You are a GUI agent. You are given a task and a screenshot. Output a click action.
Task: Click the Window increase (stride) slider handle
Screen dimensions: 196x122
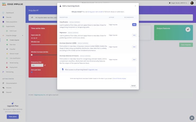32,55
